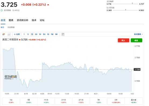Click the real-time data clock icon
This screenshot has width=149, height=106.
[2, 10]
